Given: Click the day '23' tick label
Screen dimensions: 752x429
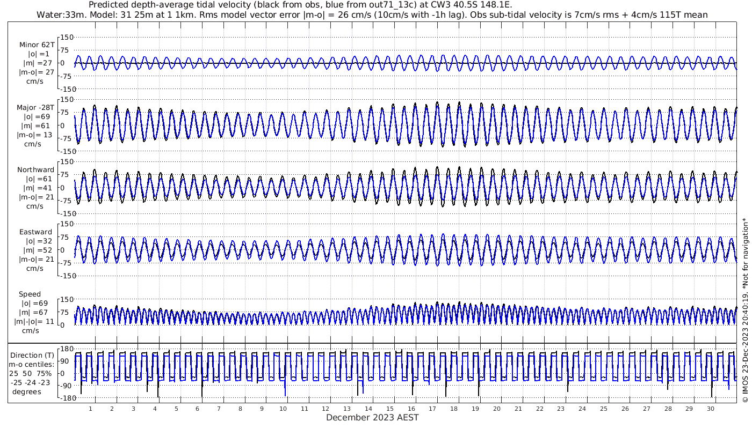Looking at the screenshot, I should (561, 409).
